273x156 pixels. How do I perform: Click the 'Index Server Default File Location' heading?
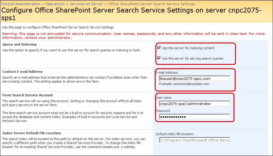tap(32, 133)
